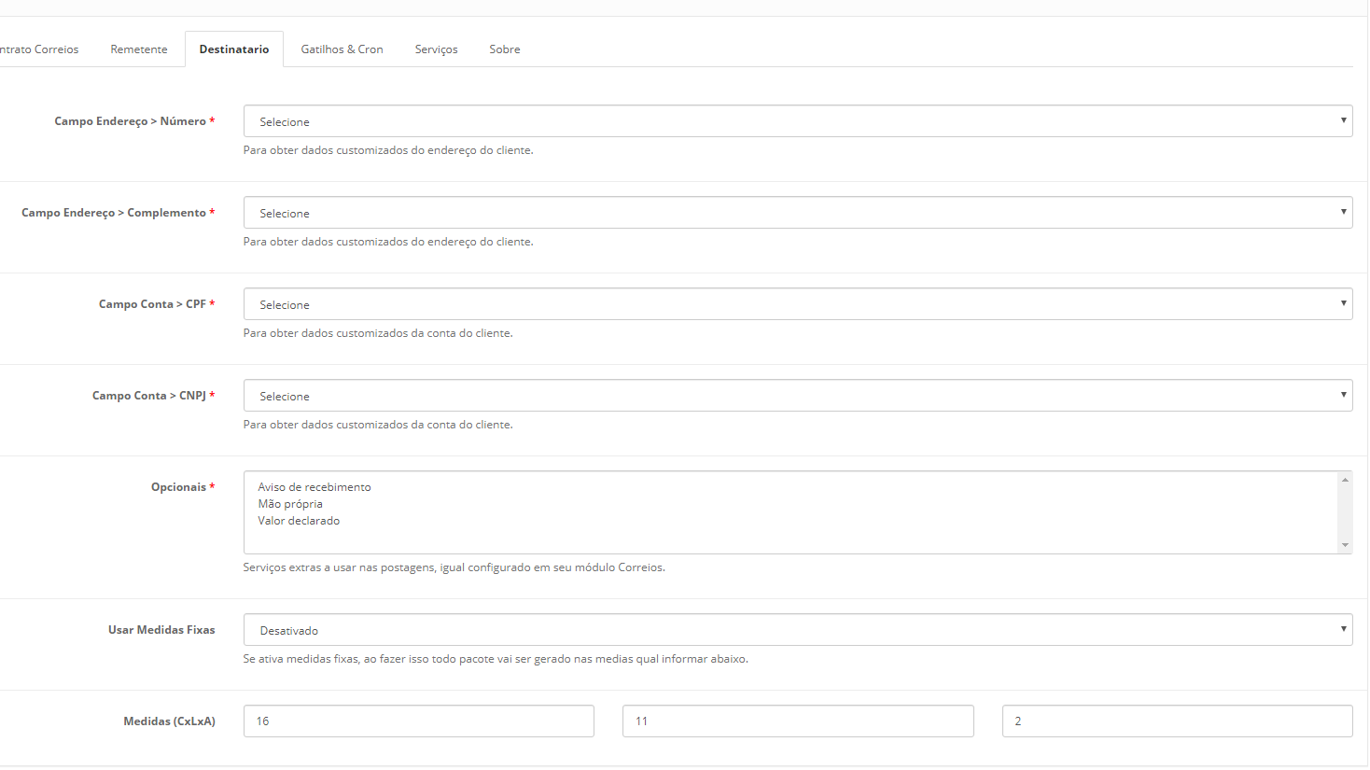Go to the Serviços tab
Viewport: 1370px width, 770px height.
pyautogui.click(x=436, y=49)
